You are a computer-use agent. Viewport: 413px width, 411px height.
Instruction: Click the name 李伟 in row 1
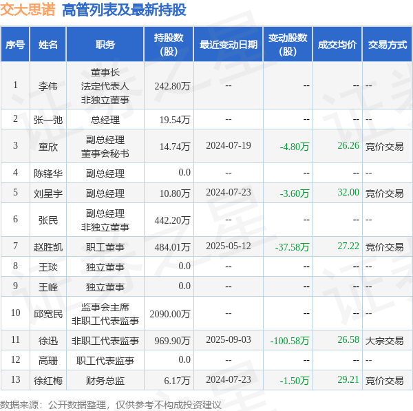click(47, 86)
